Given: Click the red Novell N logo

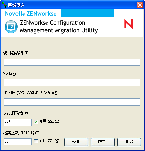Looking at the screenshot, I should pos(129,24).
